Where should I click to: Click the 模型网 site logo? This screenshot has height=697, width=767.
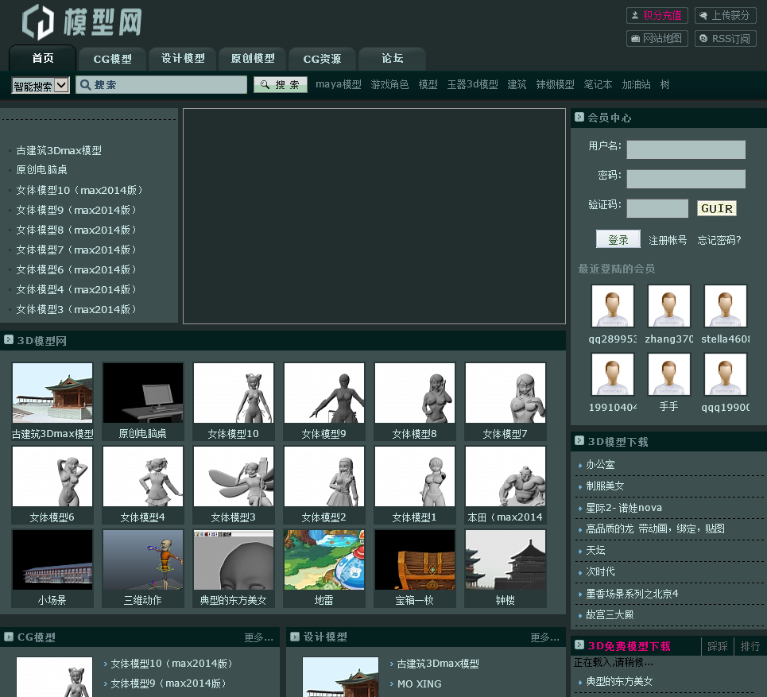pos(82,22)
